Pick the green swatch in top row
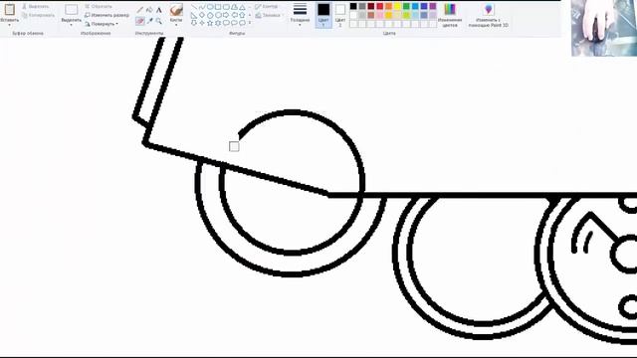The height and width of the screenshot is (358, 637). click(x=406, y=6)
